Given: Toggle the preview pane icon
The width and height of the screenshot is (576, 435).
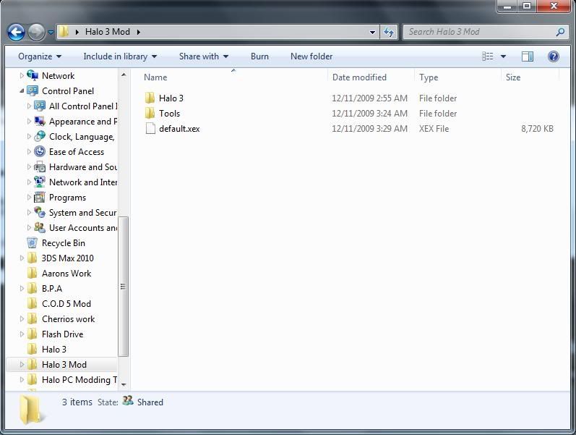Looking at the screenshot, I should coord(528,56).
